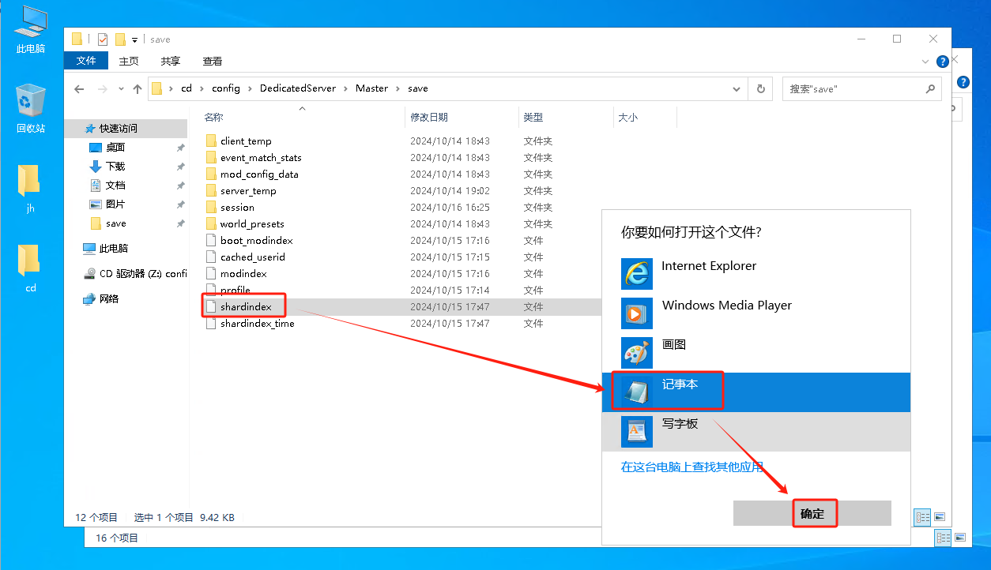Click the 确定 button
This screenshot has width=991, height=570.
click(812, 513)
